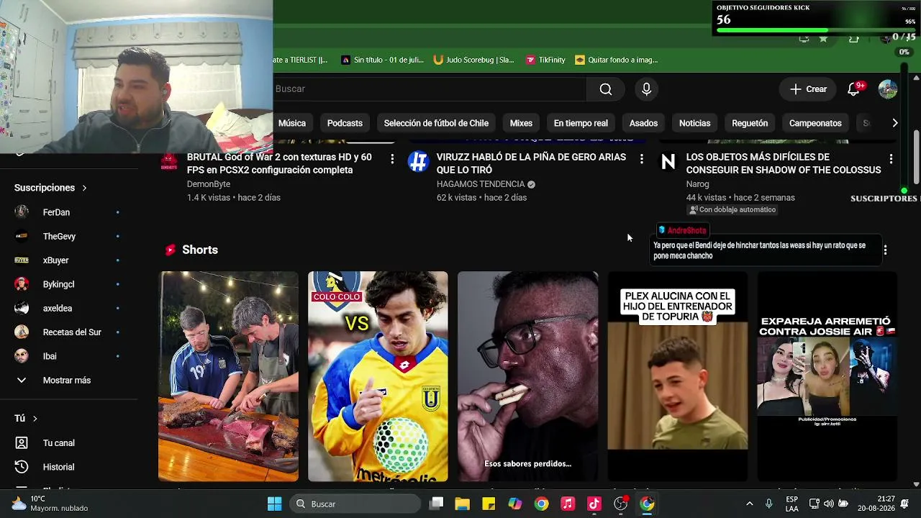Open LOS OBJETOS MÁS DIFÍCILES video title
Screen dimensions: 921x518
pyautogui.click(x=784, y=163)
